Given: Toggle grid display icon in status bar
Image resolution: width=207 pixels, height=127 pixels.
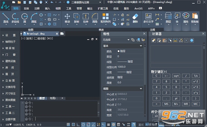Looking at the screenshot, I should coord(73,124).
